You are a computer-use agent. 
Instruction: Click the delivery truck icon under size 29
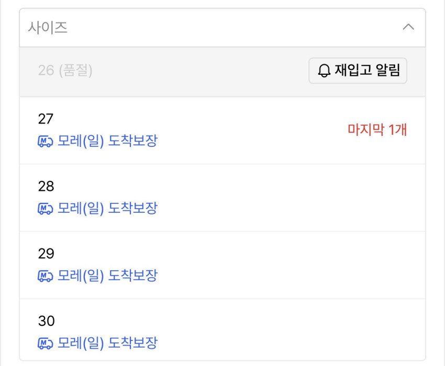pyautogui.click(x=46, y=276)
